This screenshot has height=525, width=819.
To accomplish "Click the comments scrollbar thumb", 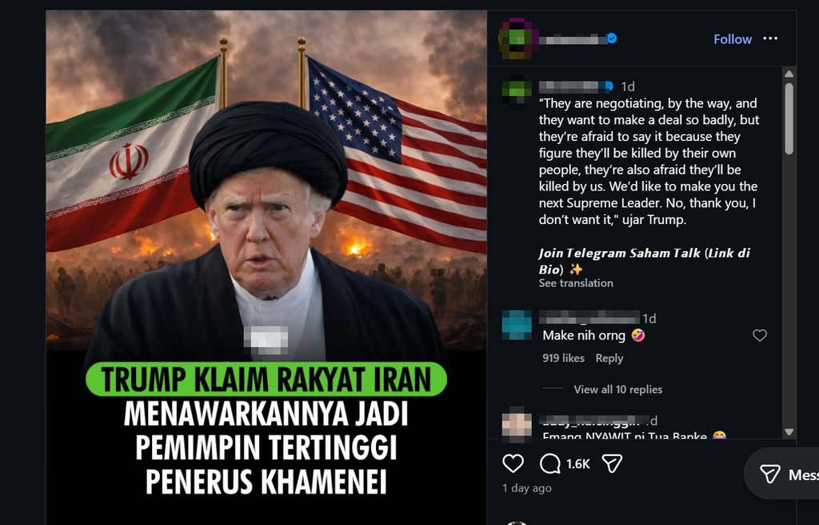I will coord(789,118).
